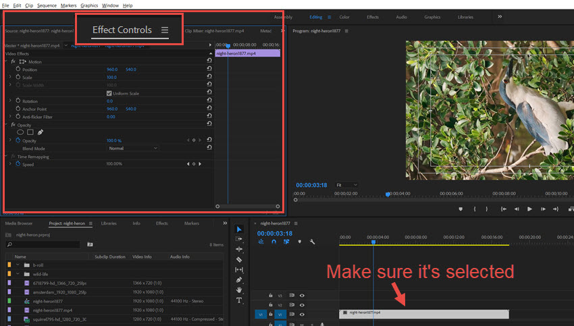Reset the Scale parameter
Viewport: 574px width, 326px height.
click(x=209, y=76)
